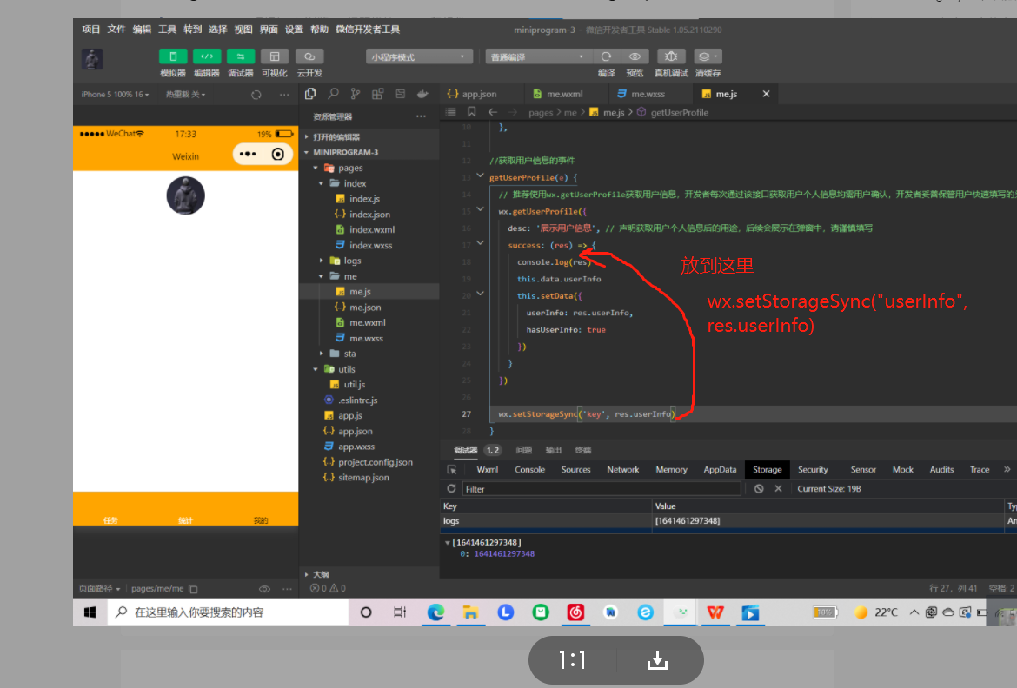Open the source control branch icon
This screenshot has height=688, width=1017.
pyautogui.click(x=356, y=94)
